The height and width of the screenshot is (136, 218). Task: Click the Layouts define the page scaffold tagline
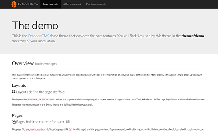pyautogui.click(x=41, y=92)
